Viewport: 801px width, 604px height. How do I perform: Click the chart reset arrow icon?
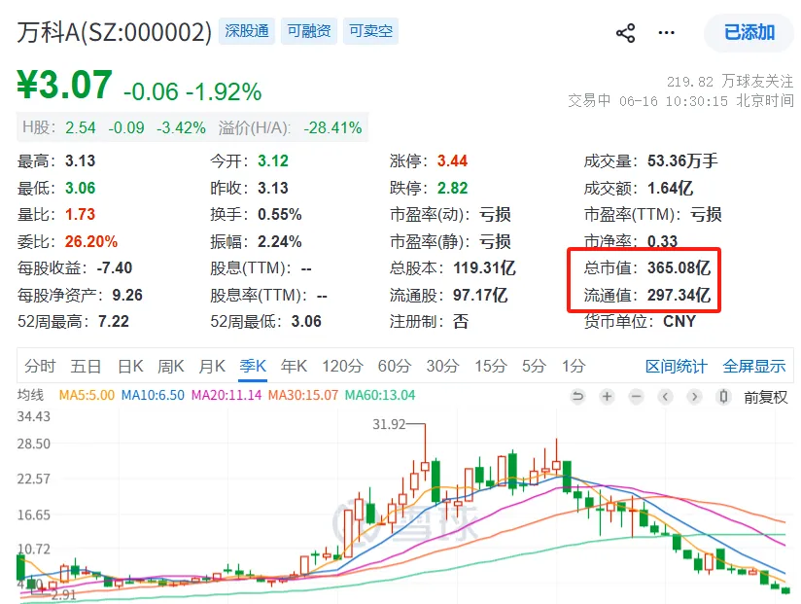[x=577, y=396]
